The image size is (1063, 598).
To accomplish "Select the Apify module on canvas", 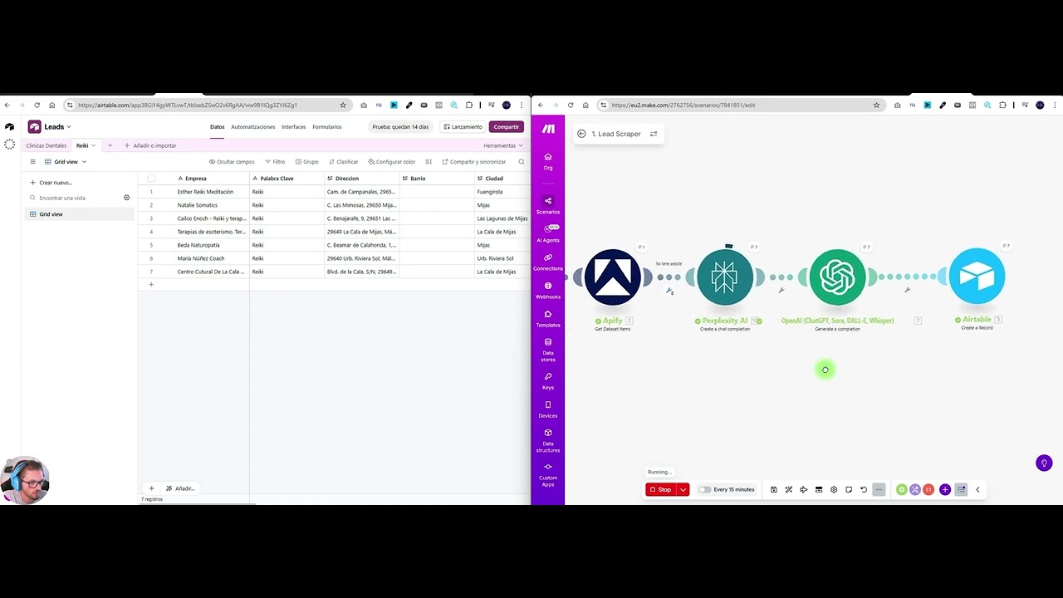I will (613, 277).
